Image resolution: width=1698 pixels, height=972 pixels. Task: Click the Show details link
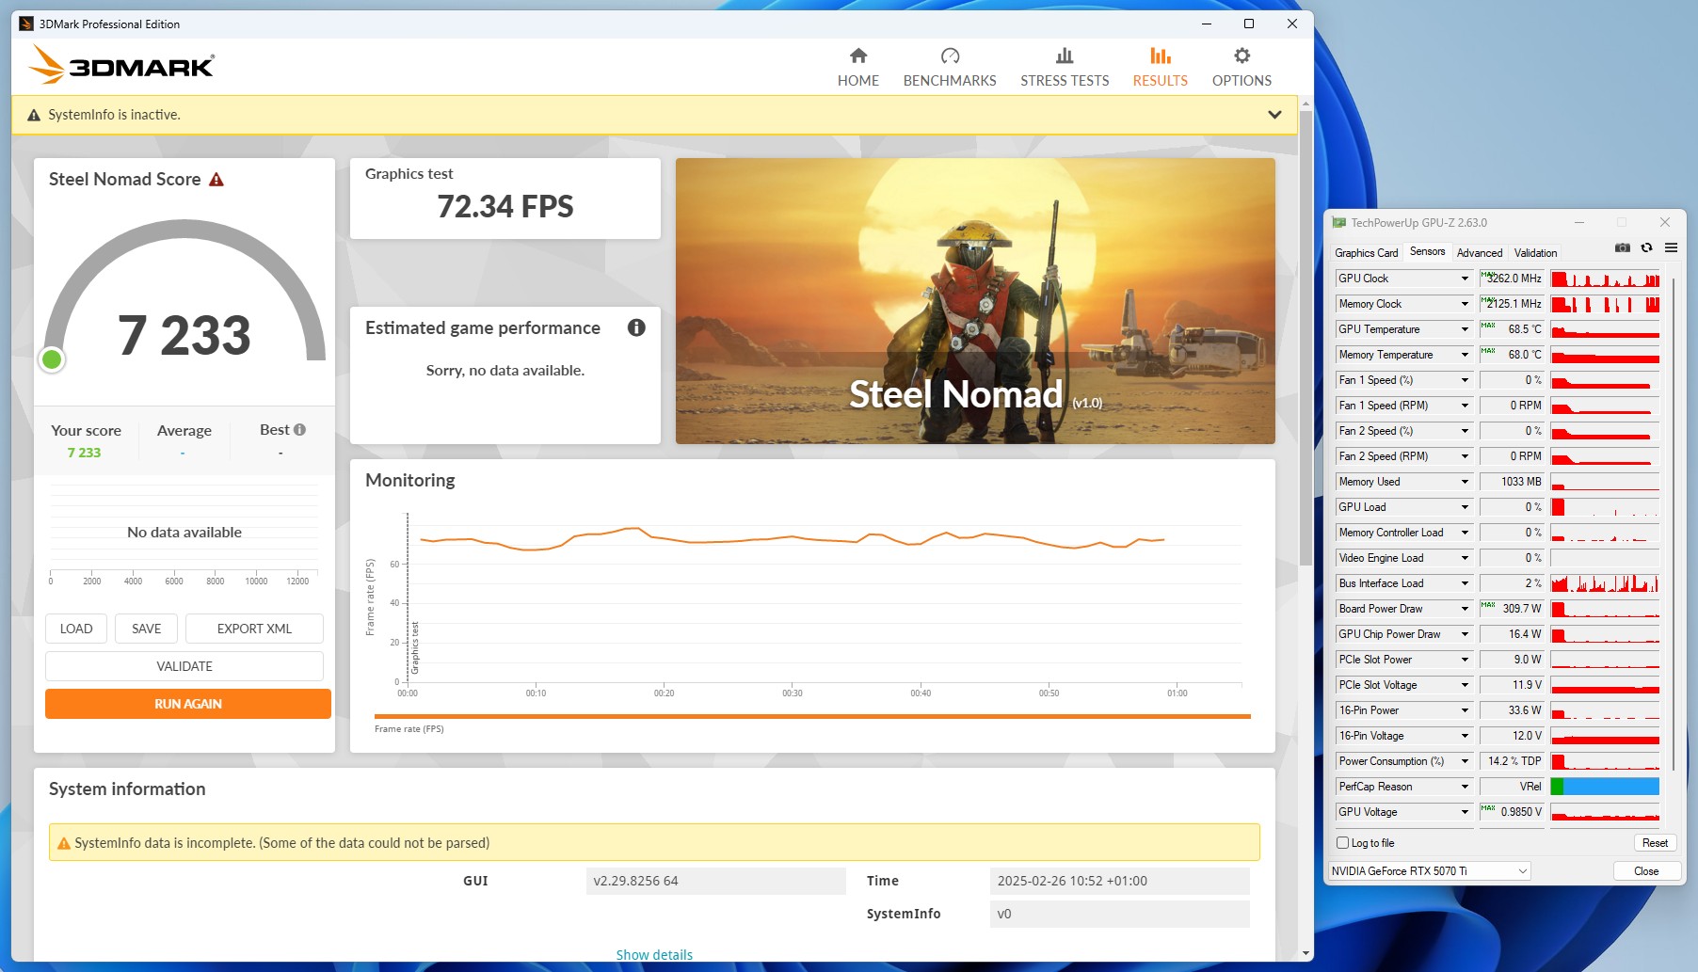(x=654, y=954)
